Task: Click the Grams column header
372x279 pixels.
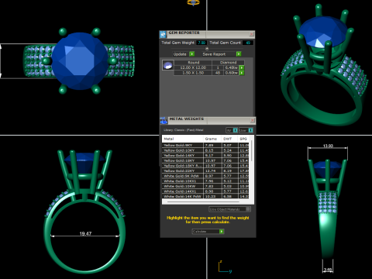Action: [x=212, y=139]
